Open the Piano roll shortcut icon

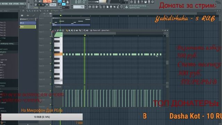tap(97, 7)
